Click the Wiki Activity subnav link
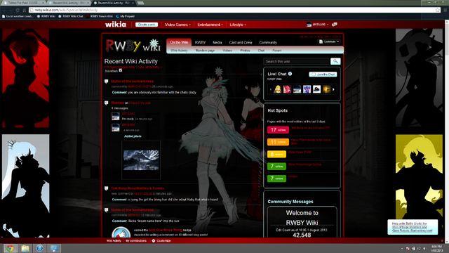Viewport: 449px width, 253px height. coord(180,51)
